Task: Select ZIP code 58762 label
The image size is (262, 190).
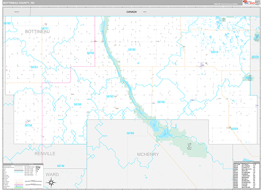Action: [110, 96]
